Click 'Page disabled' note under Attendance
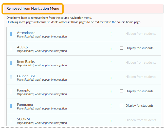Screen dimensions: 165x128 coord(42,36)
